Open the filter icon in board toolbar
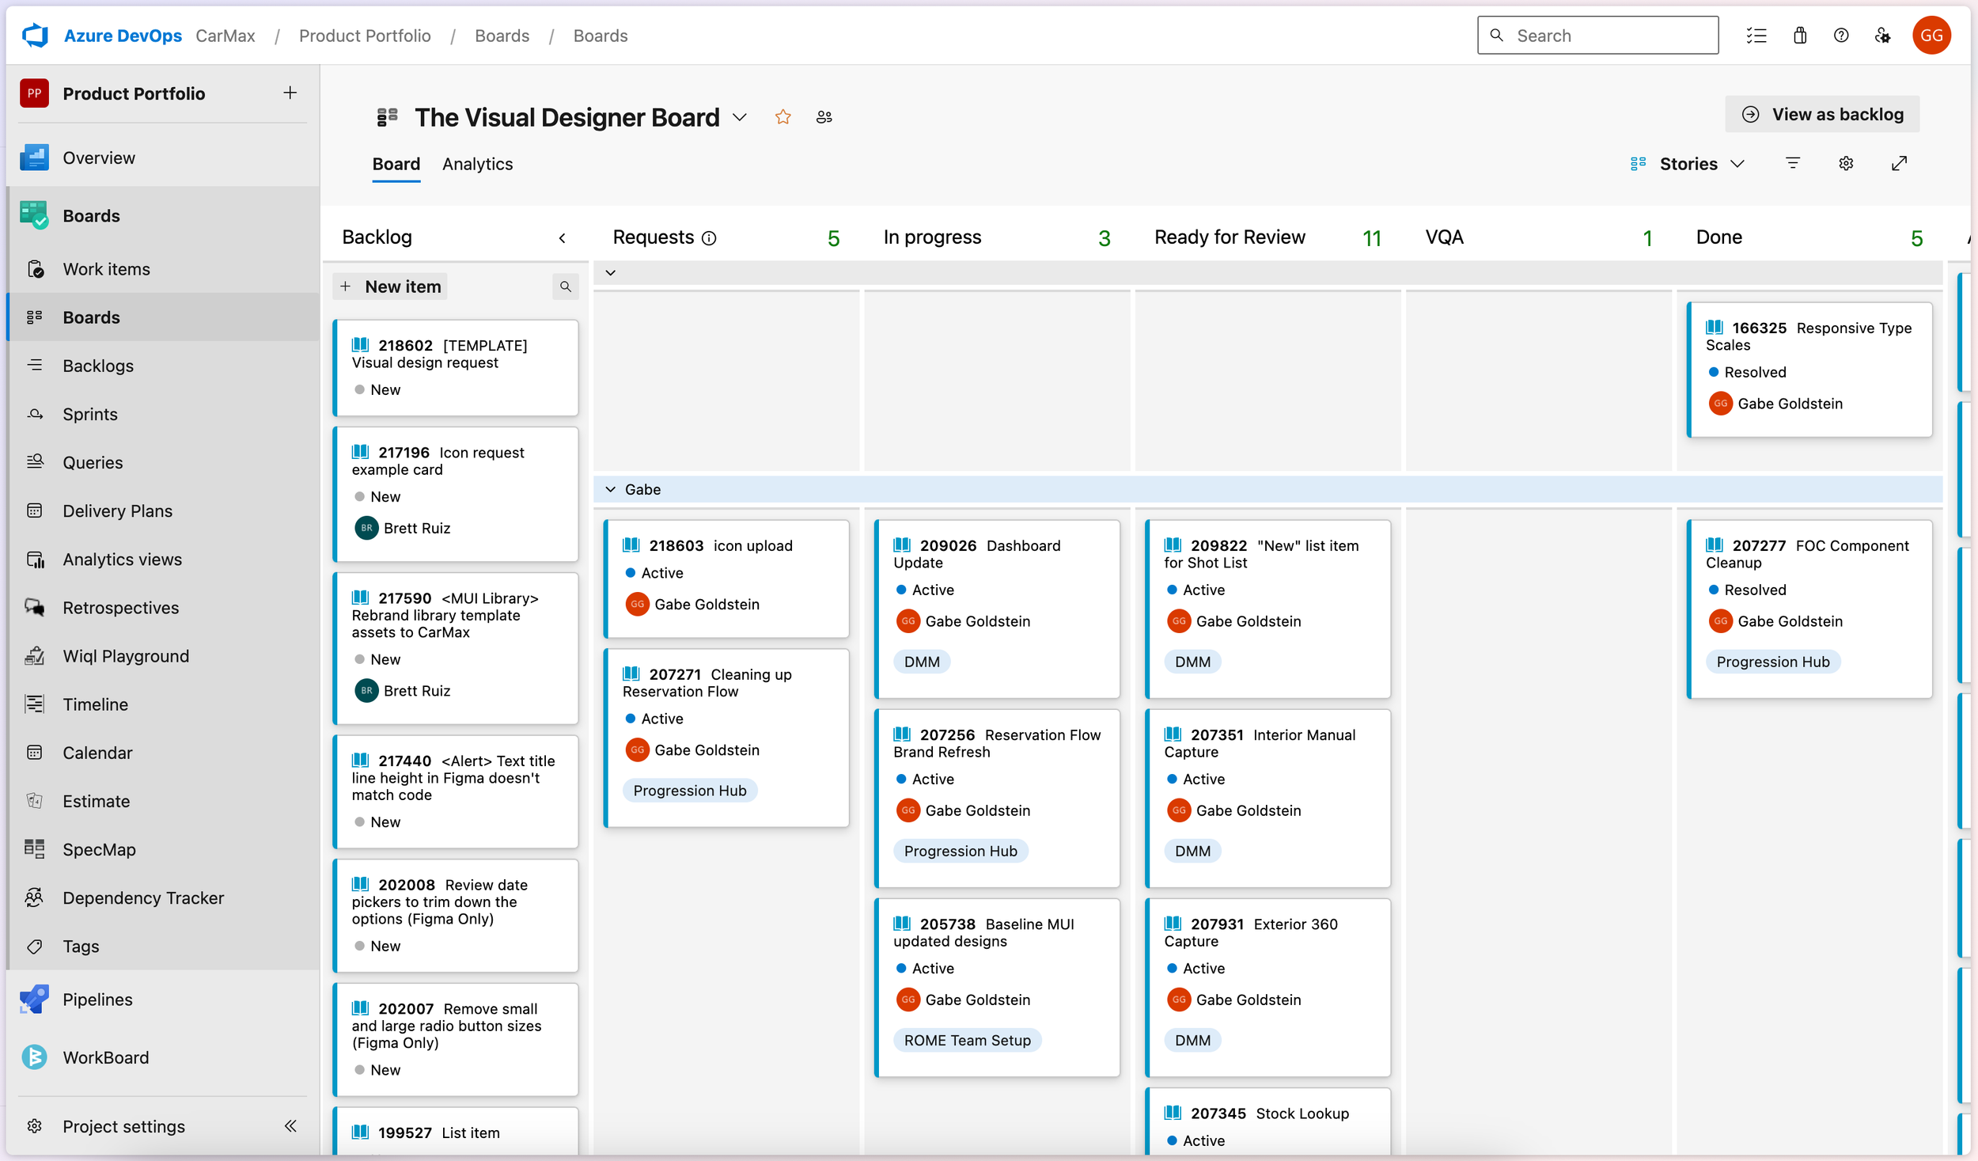1978x1161 pixels. (1793, 163)
